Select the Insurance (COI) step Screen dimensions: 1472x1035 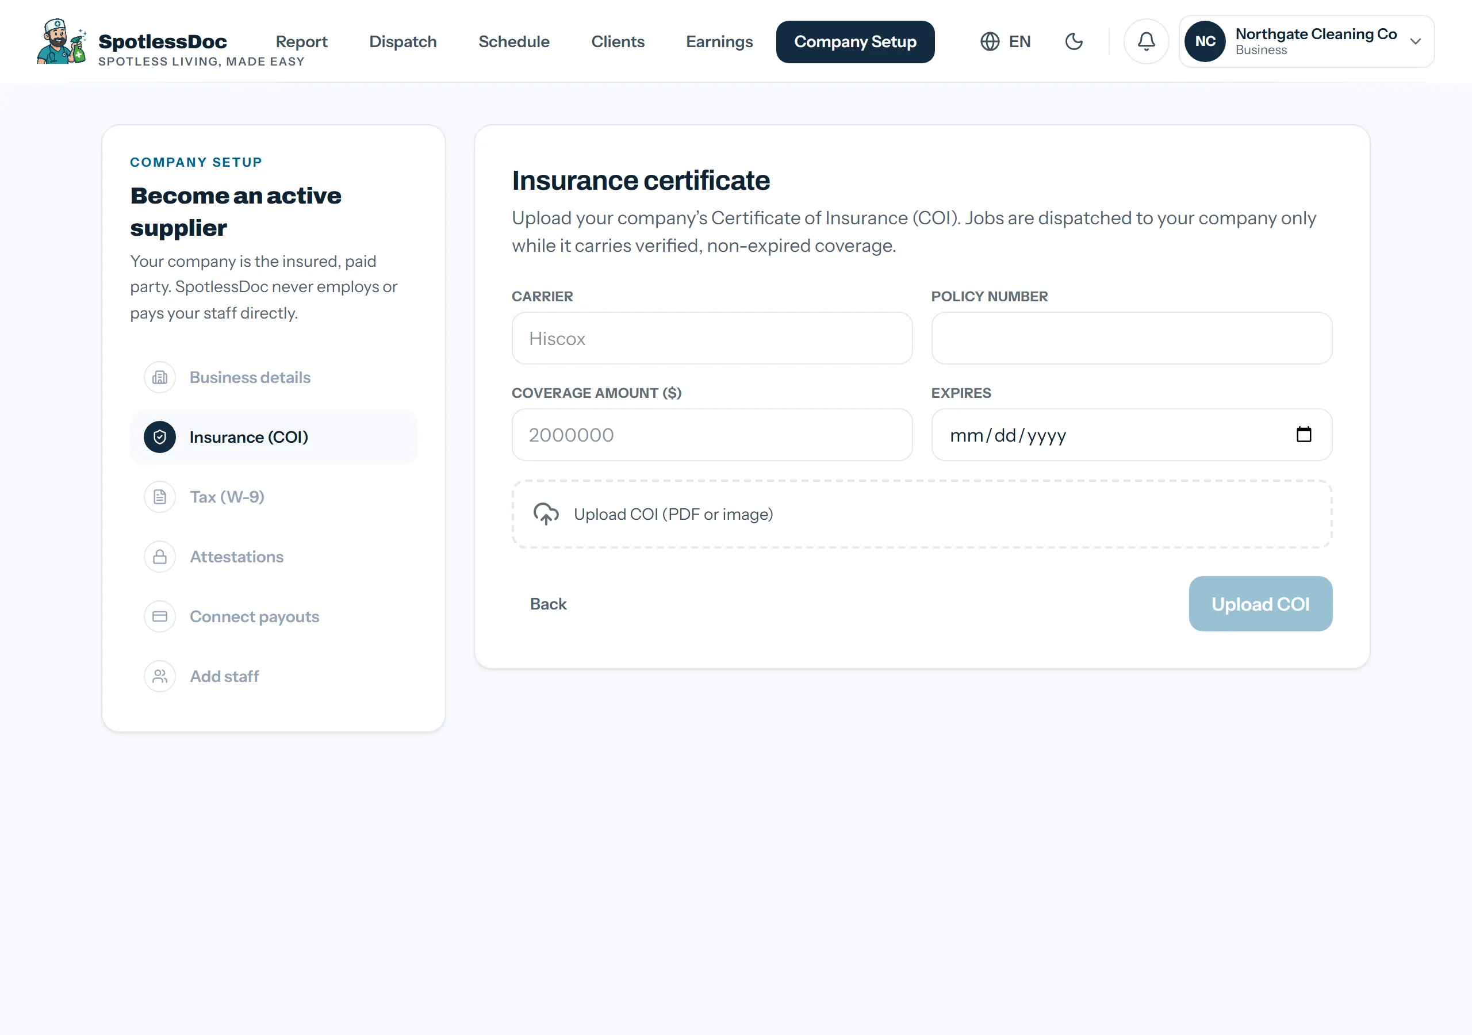(x=274, y=436)
